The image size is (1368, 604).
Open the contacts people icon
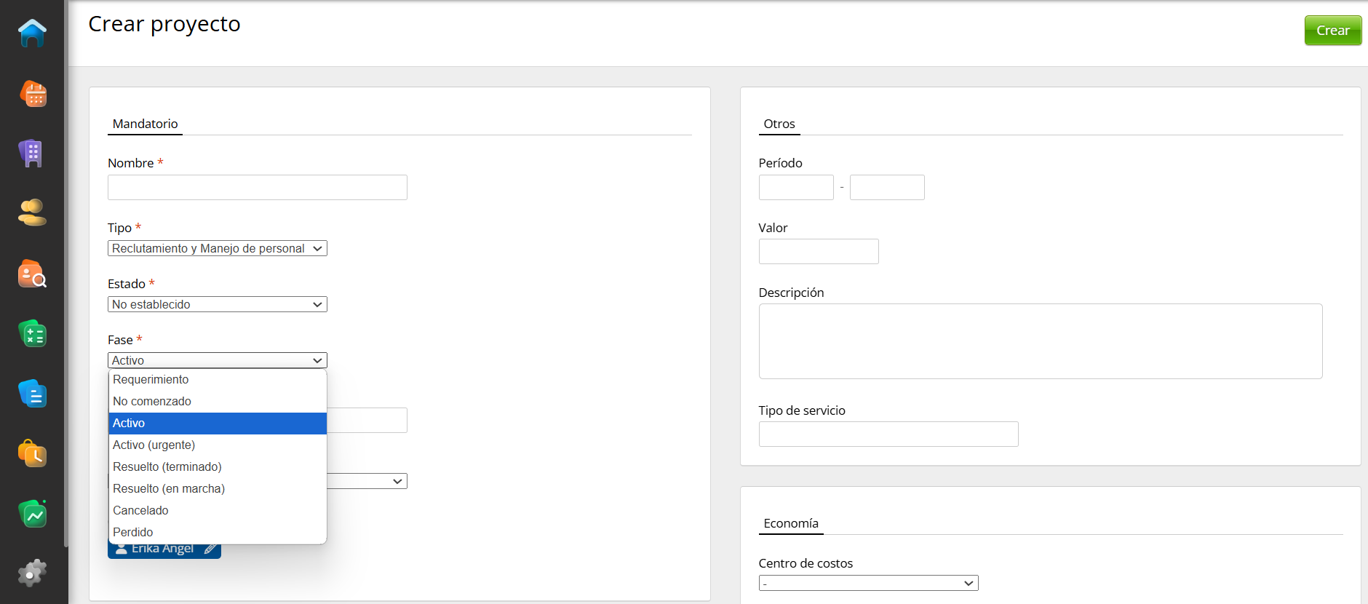pyautogui.click(x=32, y=213)
